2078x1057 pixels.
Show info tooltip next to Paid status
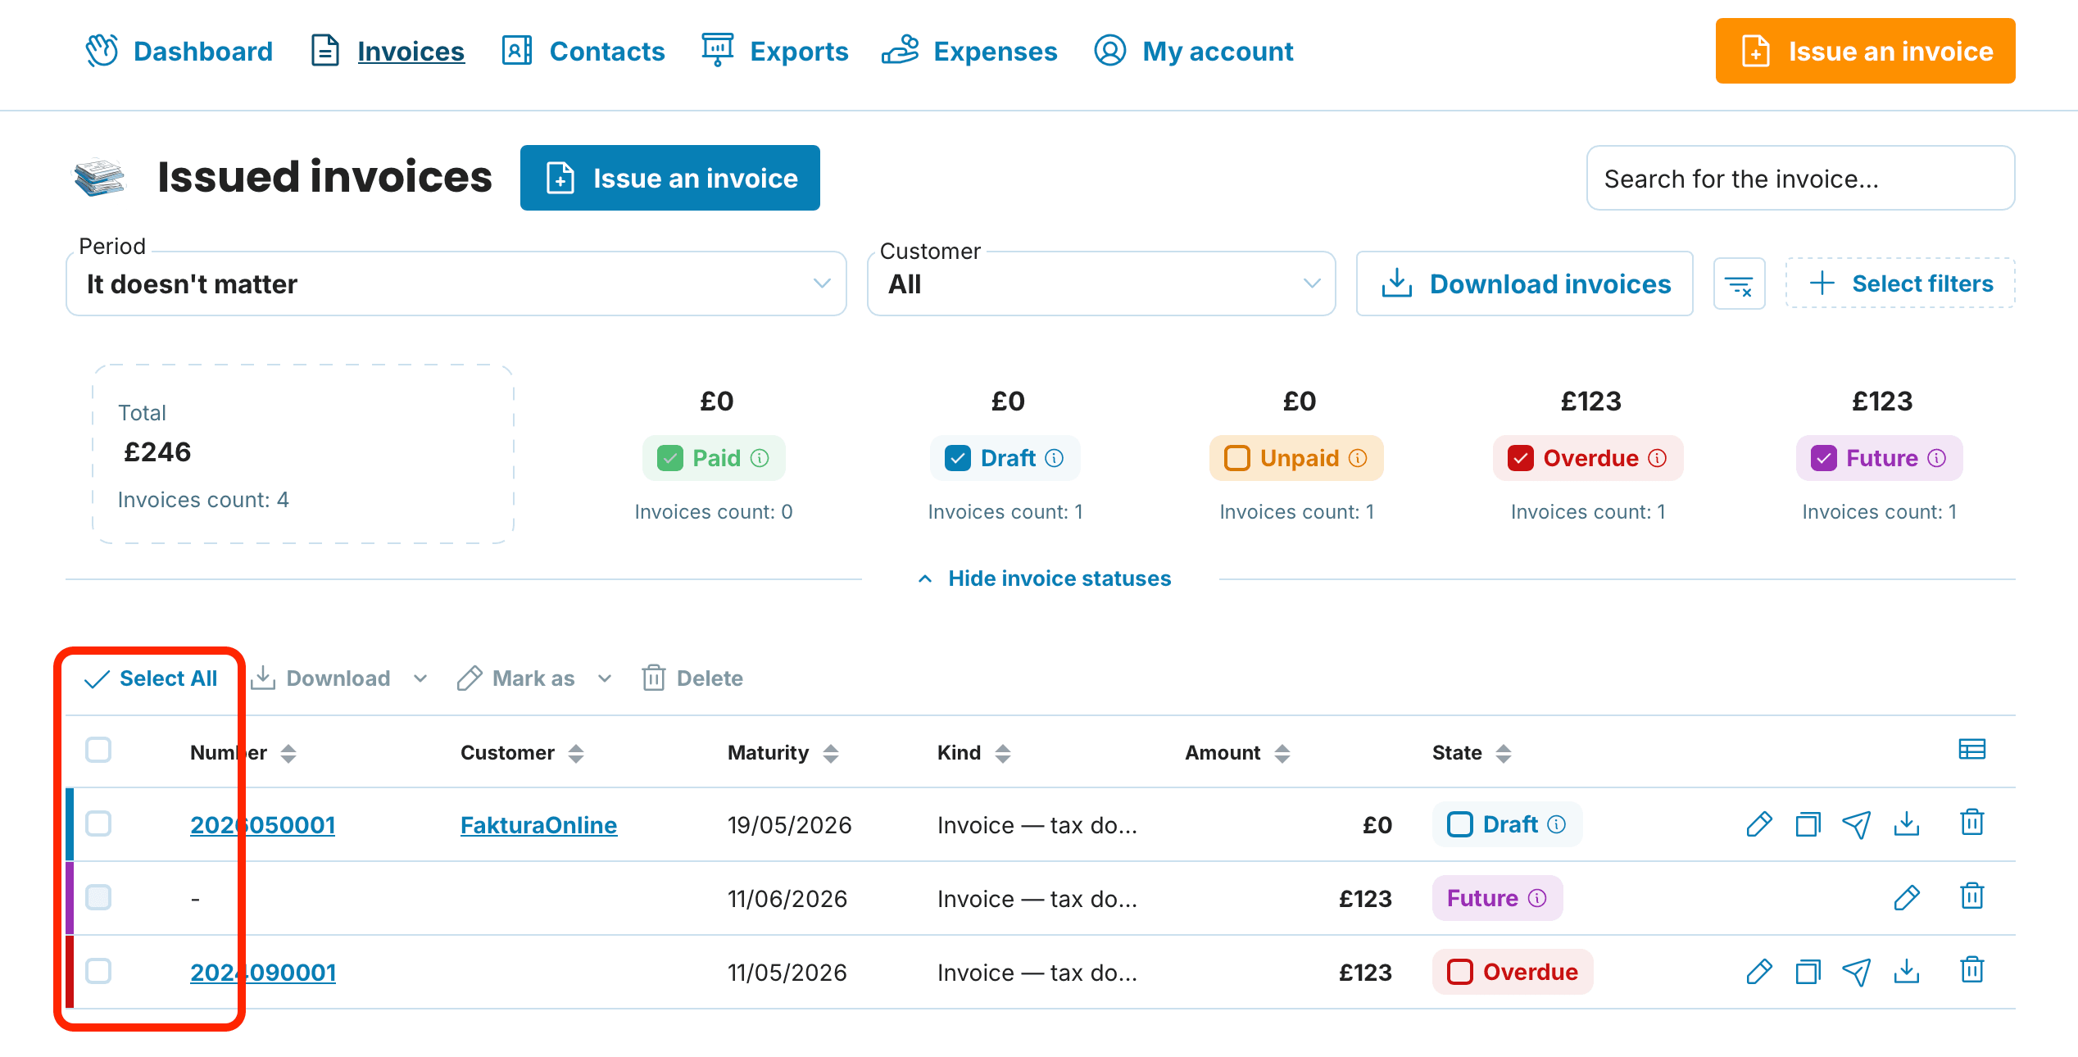pyautogui.click(x=760, y=458)
